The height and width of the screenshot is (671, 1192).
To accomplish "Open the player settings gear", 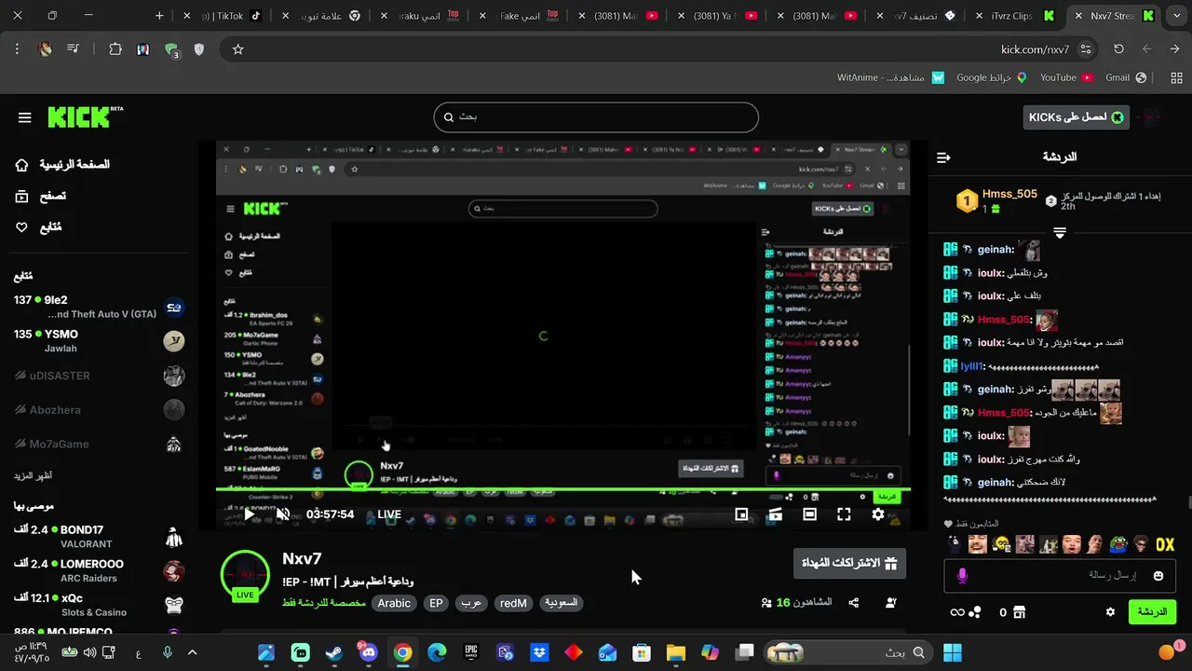I will coord(878,514).
